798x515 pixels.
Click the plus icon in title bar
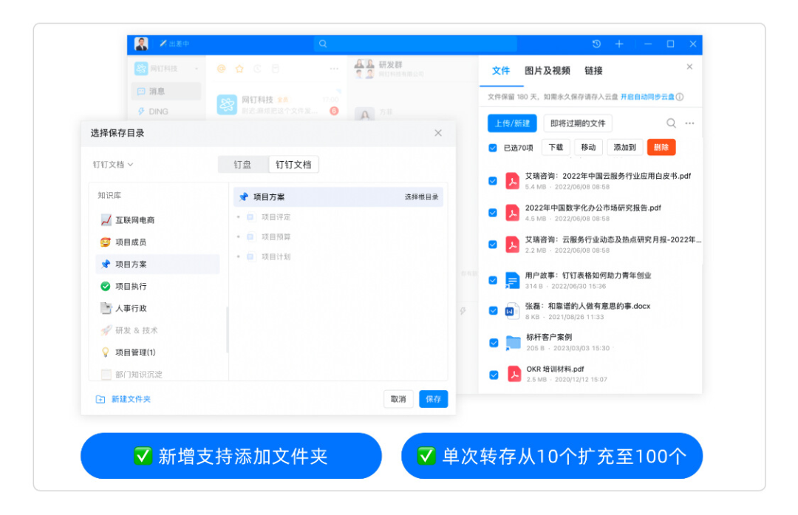619,44
